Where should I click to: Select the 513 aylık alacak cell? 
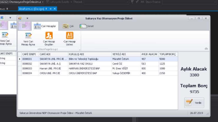coord(150,64)
